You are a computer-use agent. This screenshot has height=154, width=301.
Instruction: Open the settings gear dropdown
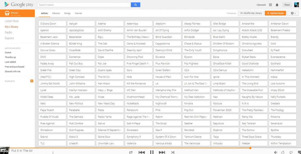[293, 13]
